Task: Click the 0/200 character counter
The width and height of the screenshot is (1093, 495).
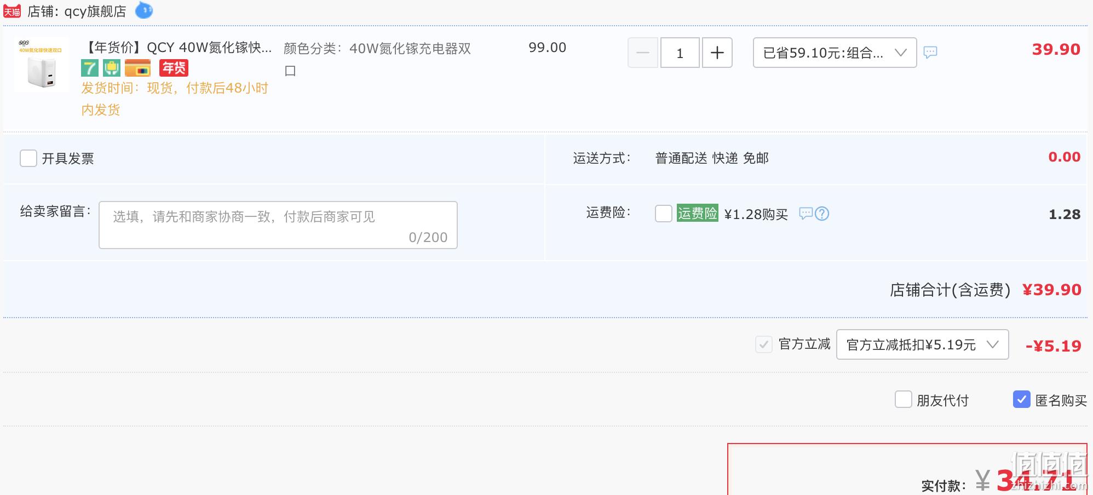Action: 428,237
